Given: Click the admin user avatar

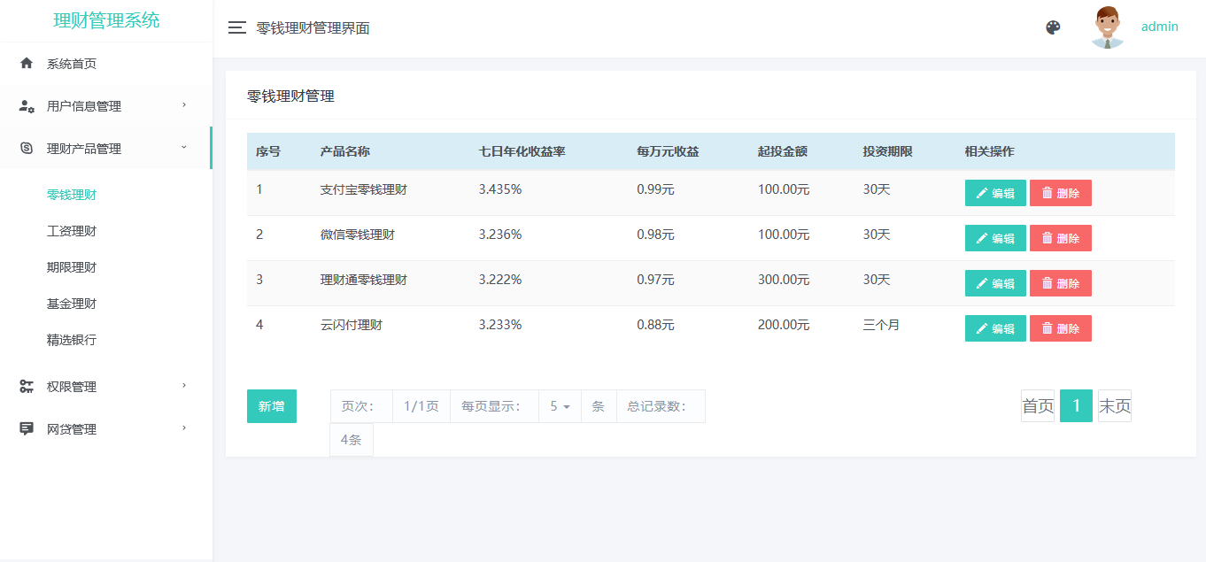Looking at the screenshot, I should pos(1107,27).
